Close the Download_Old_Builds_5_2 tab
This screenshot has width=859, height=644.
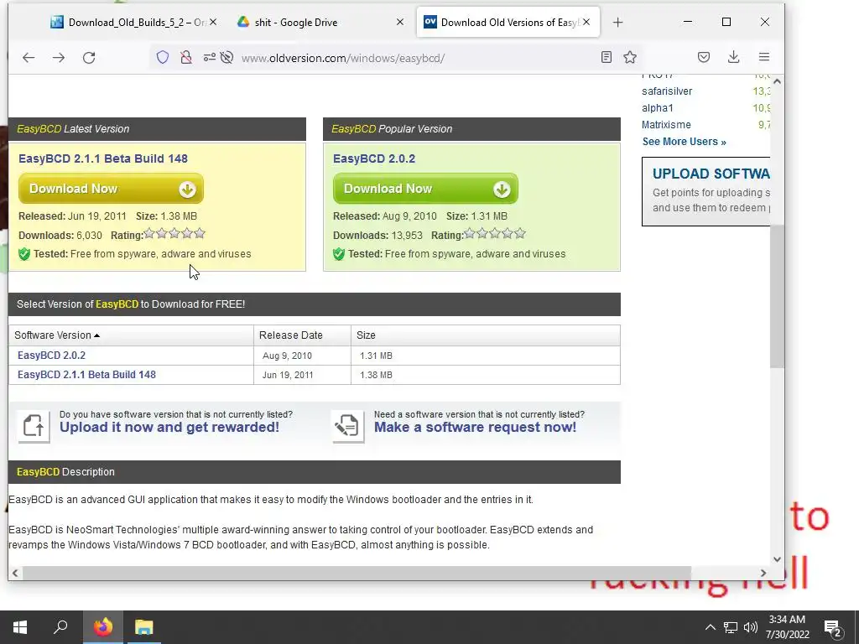click(213, 22)
